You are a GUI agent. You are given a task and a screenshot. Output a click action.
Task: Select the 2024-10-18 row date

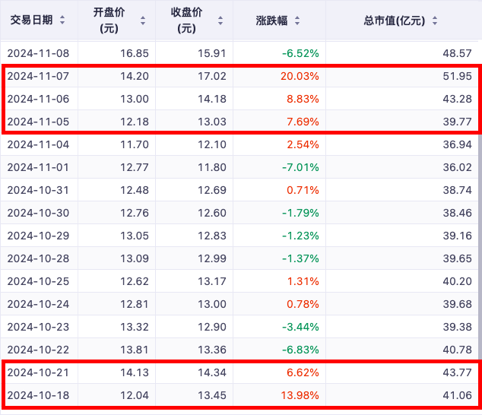point(38,395)
